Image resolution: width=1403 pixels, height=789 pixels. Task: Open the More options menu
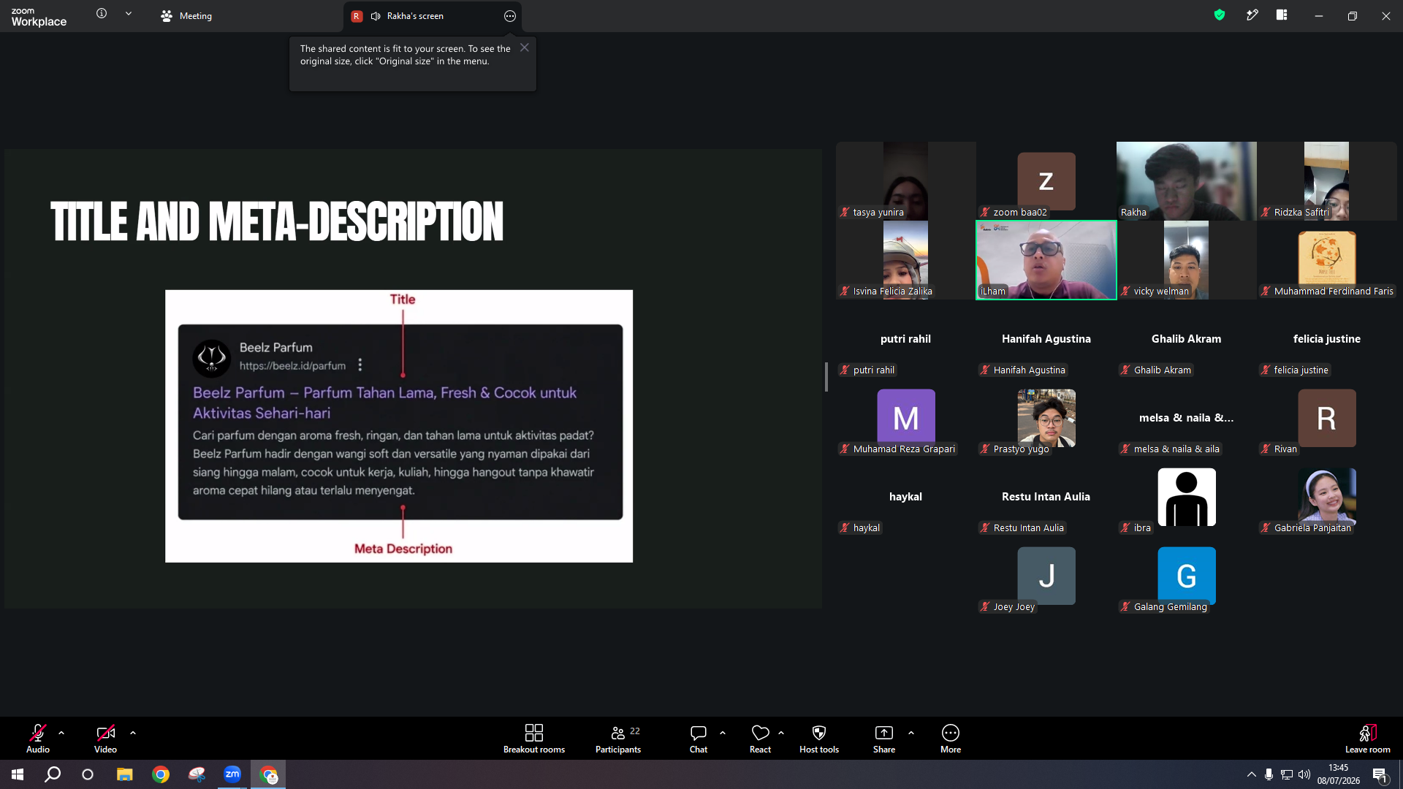[x=951, y=738]
